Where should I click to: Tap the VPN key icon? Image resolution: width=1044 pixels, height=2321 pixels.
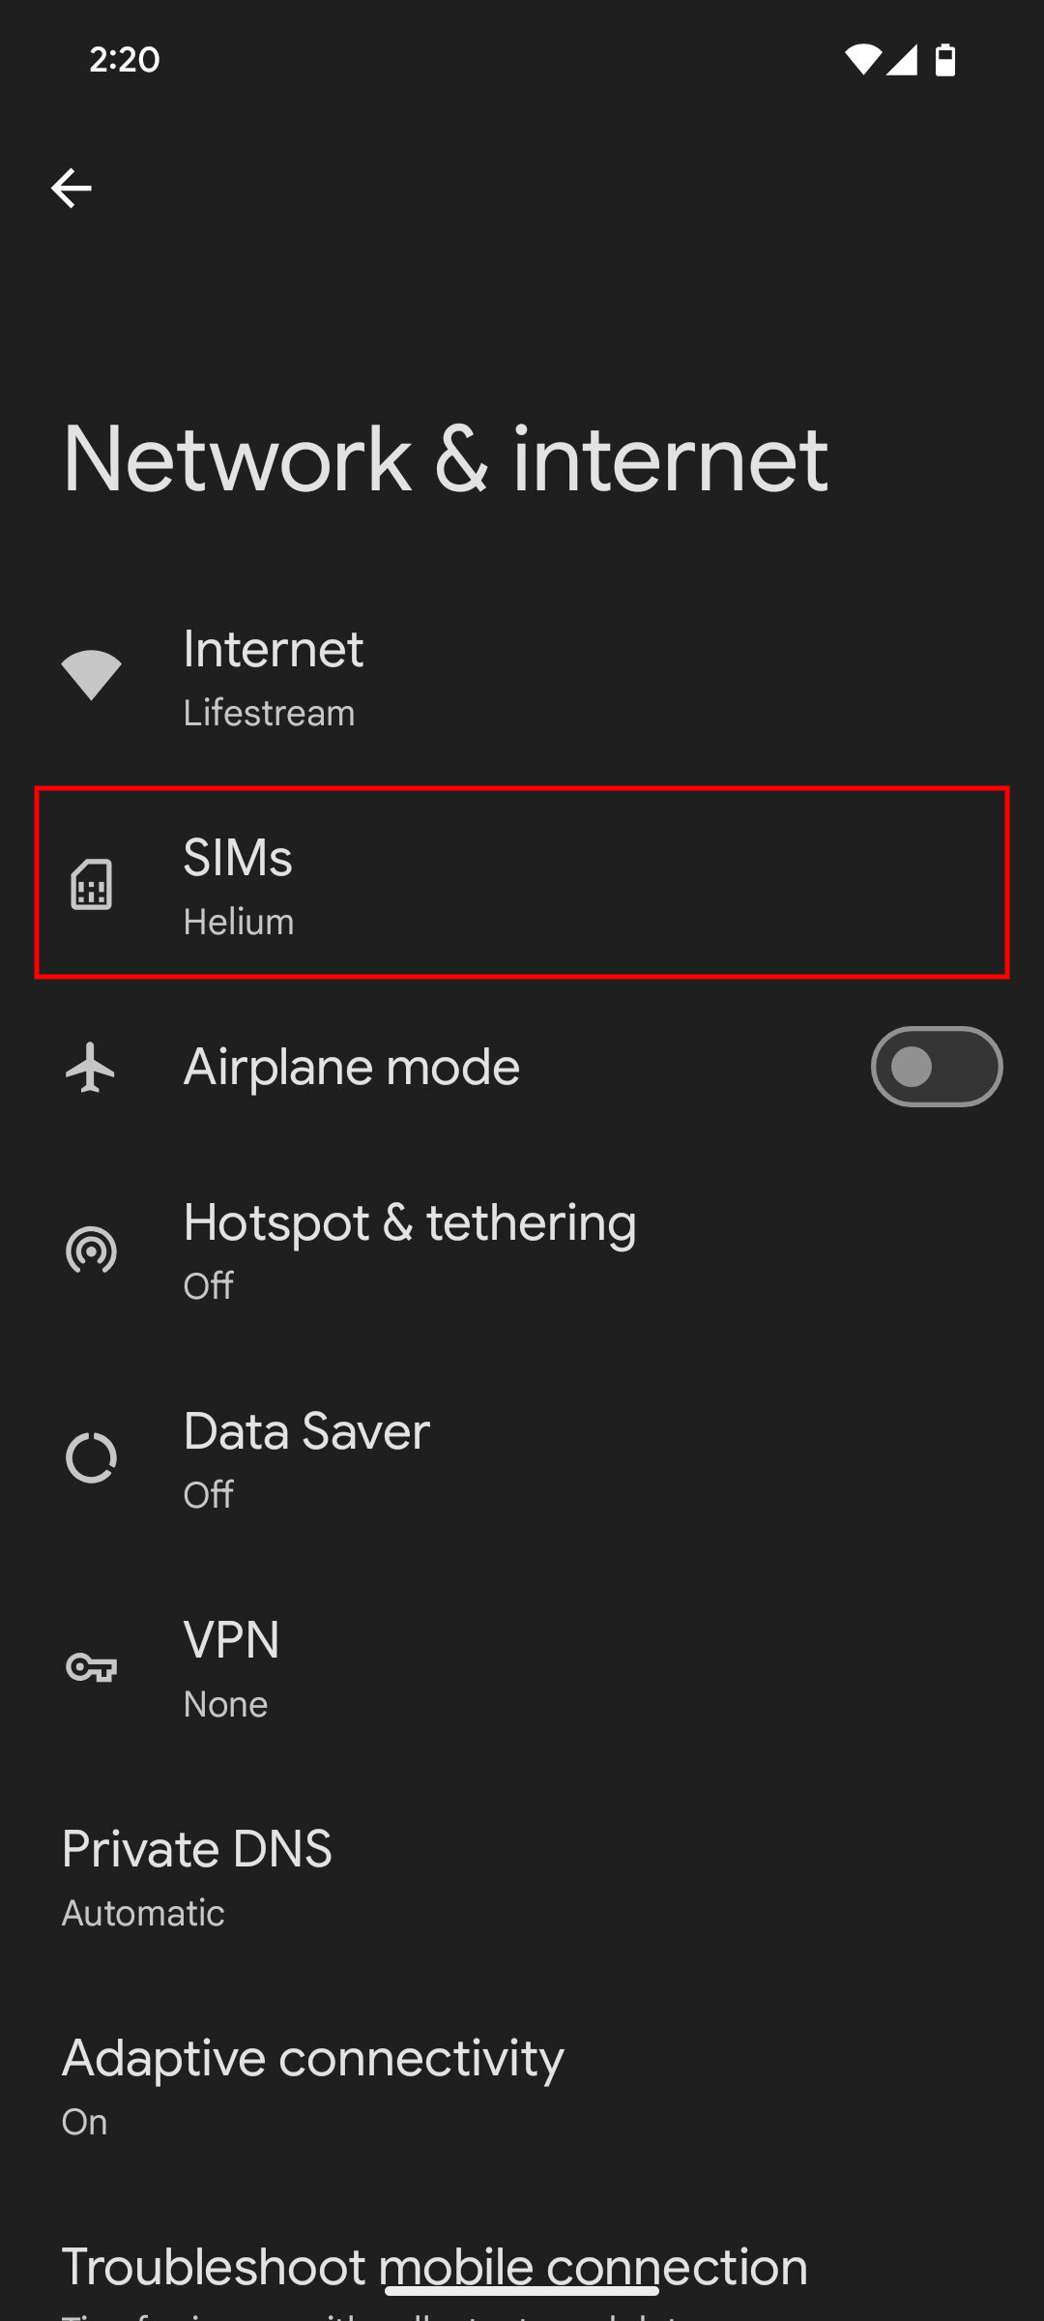tap(91, 1667)
